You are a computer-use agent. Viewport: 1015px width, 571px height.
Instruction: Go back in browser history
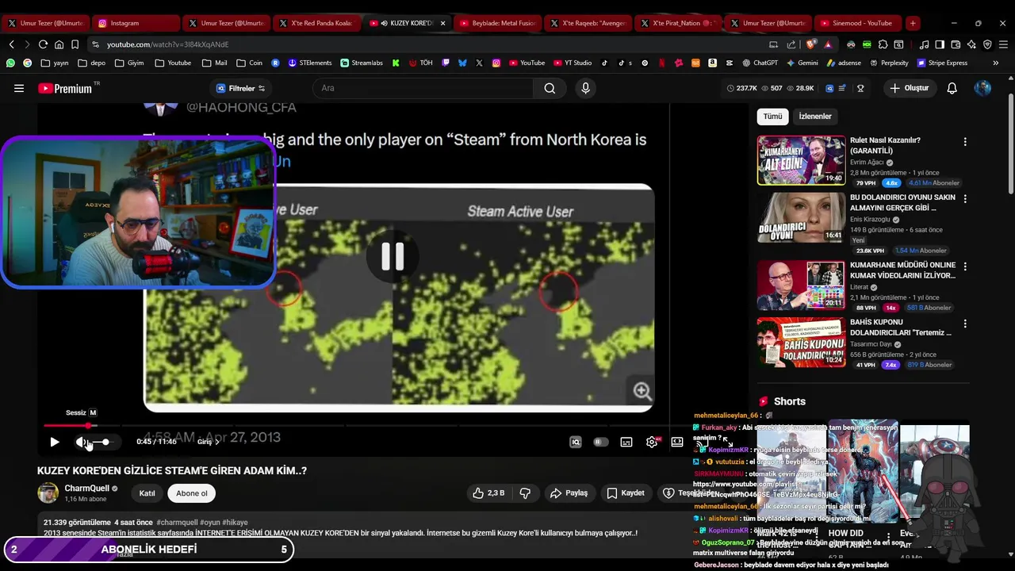coord(11,44)
